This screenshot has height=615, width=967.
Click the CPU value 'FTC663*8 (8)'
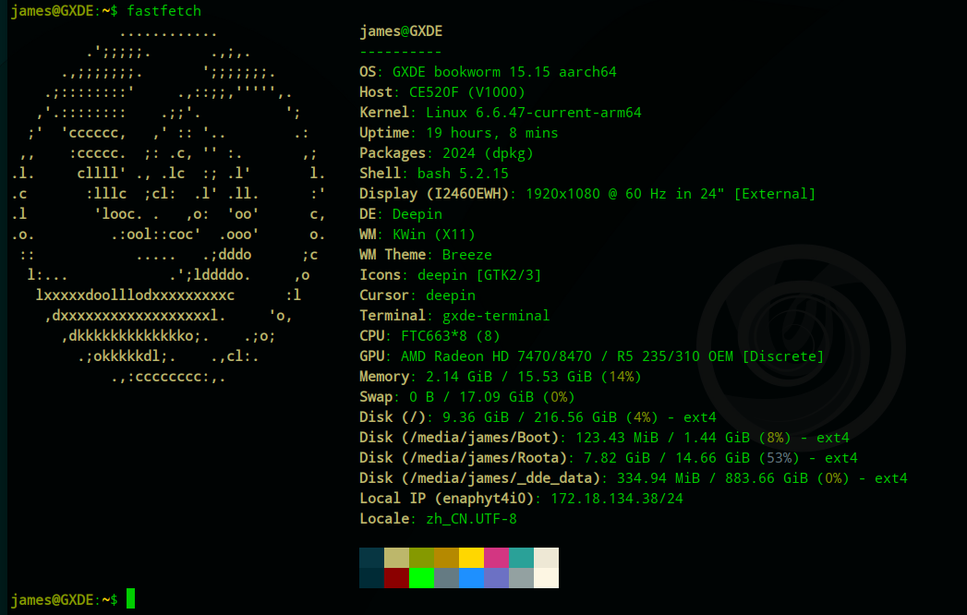point(450,337)
